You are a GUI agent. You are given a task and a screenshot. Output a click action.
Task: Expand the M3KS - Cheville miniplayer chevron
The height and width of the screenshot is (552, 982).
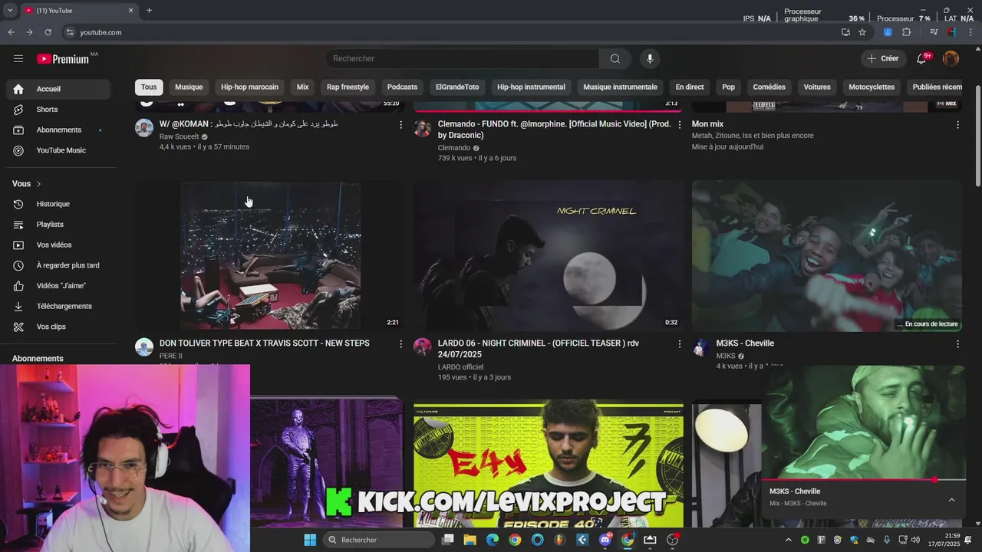point(951,500)
